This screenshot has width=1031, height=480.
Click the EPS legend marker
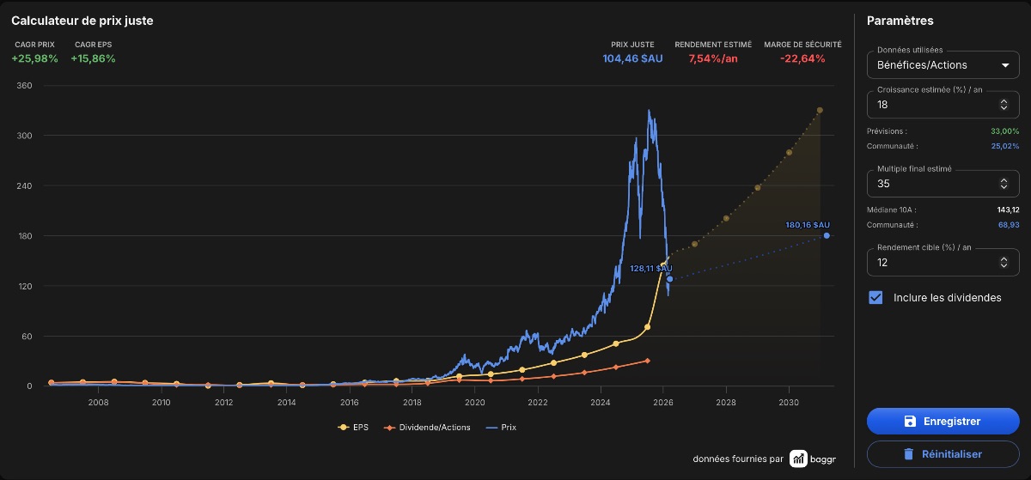point(345,427)
